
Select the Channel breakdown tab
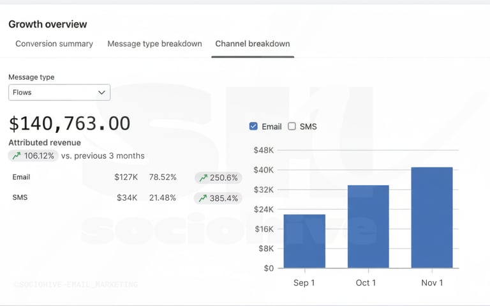pyautogui.click(x=253, y=44)
